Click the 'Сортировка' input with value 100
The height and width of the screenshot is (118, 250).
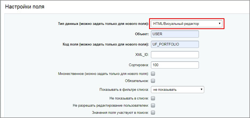[175, 65]
